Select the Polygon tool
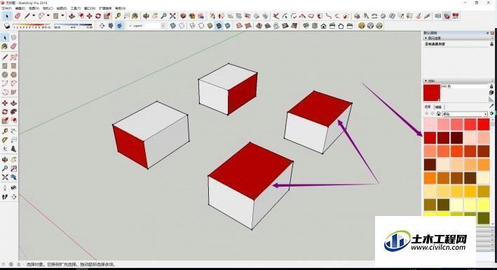Viewport: 497px width, 270px height. coord(13,75)
